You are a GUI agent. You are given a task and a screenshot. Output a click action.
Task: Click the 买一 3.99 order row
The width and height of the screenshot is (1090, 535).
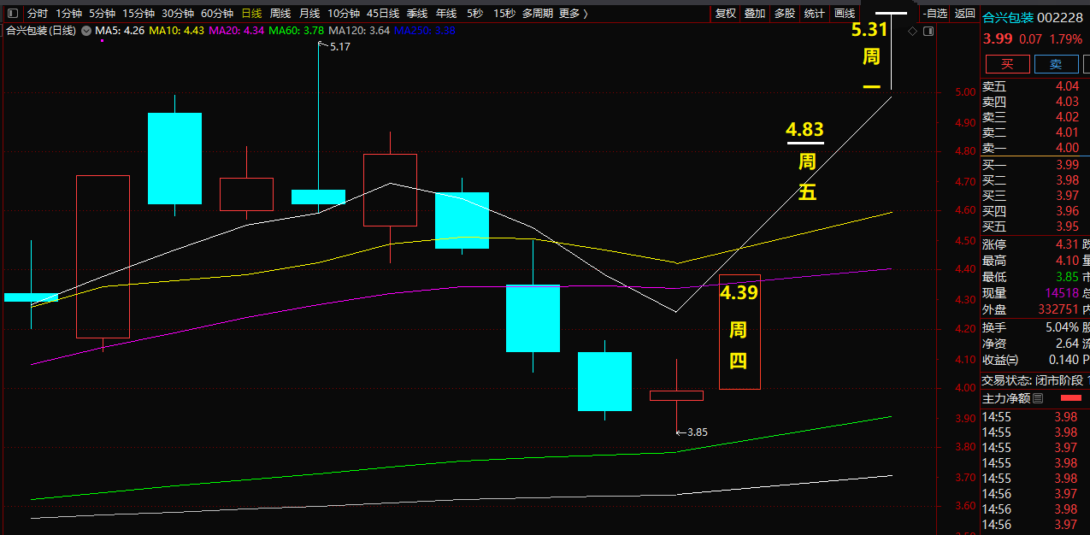click(1035, 165)
